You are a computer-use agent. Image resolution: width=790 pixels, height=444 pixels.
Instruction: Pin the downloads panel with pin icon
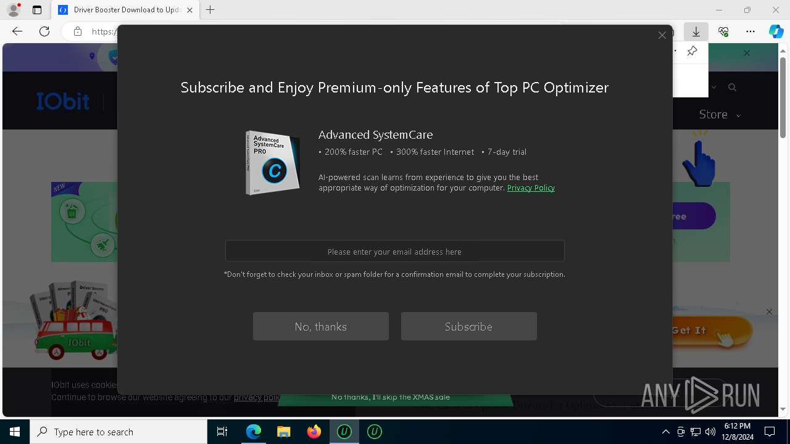692,51
